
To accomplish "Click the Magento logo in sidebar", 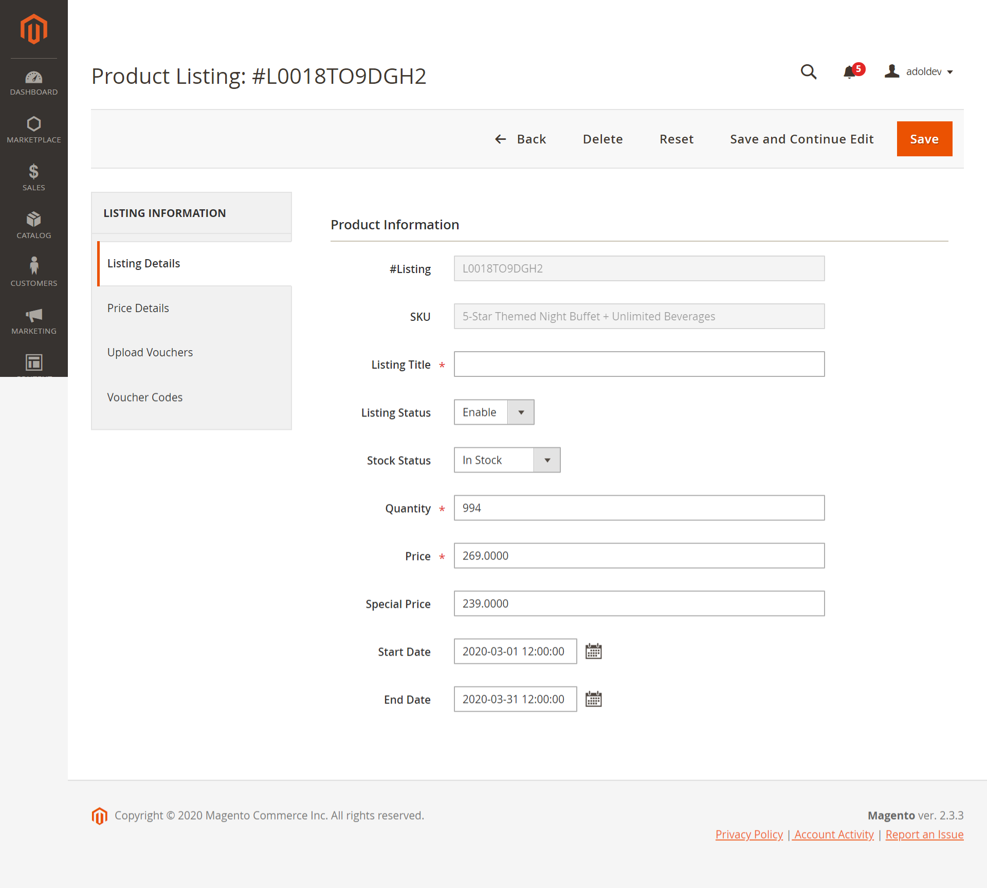I will click(34, 29).
